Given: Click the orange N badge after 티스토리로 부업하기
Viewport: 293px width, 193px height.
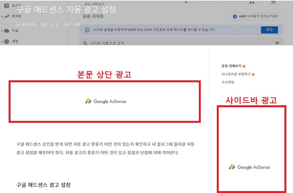Looking at the screenshot, I should coord(253,74).
